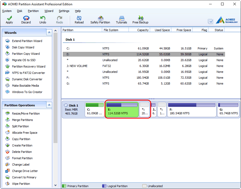The width and height of the screenshot is (241, 189).
Task: Open Safely Partition from the toolbar
Action: [100, 19]
